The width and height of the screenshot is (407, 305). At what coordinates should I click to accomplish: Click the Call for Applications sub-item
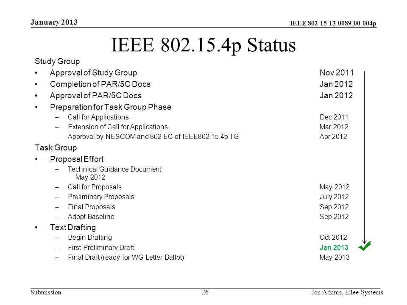(98, 117)
